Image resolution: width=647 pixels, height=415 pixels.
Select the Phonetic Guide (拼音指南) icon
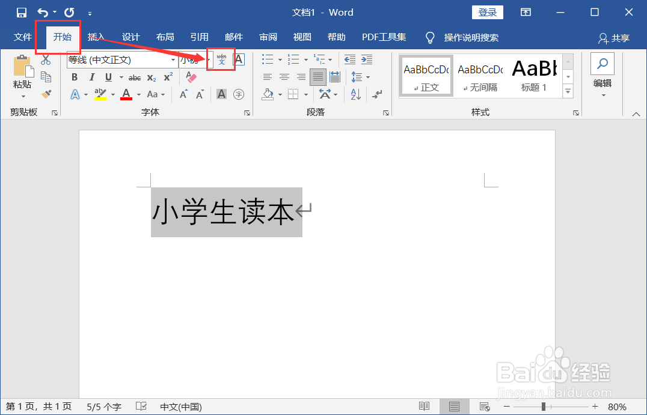point(220,59)
